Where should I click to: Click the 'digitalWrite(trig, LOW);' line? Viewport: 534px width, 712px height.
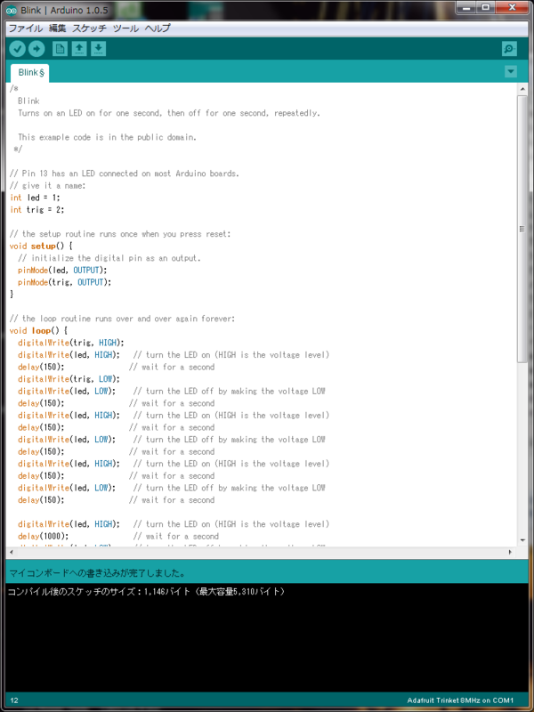point(69,379)
